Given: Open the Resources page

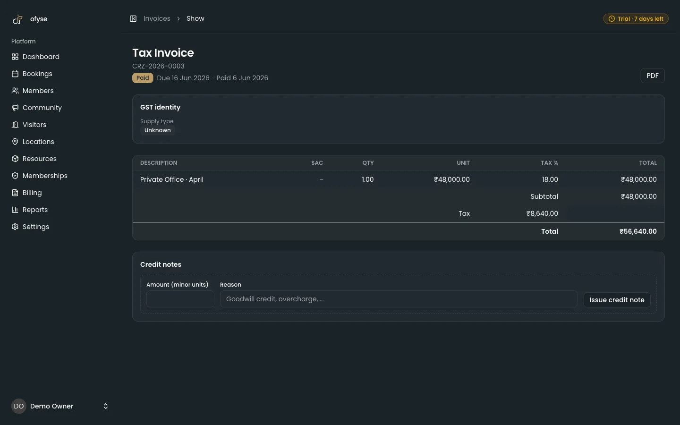Looking at the screenshot, I should click(x=60, y=159).
